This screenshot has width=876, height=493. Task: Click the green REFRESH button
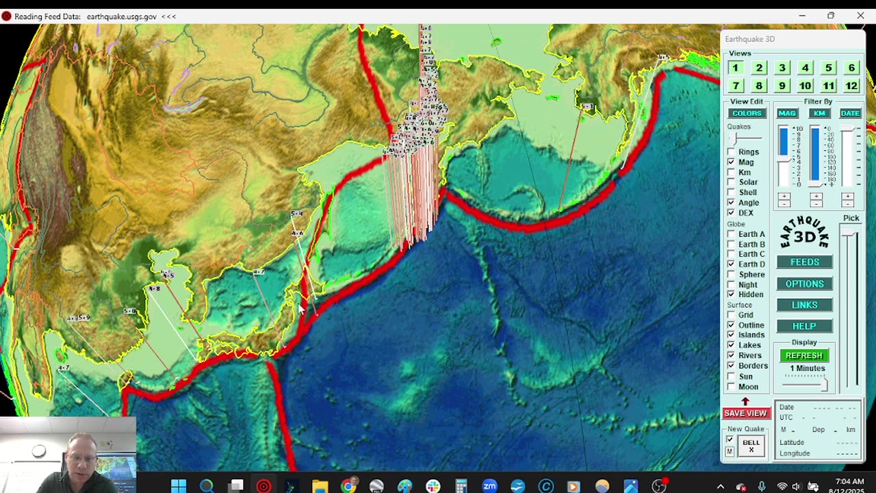click(x=804, y=355)
